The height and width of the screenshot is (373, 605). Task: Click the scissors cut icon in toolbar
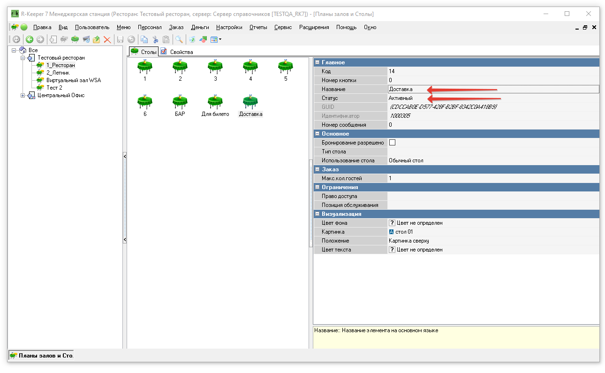pyautogui.click(x=155, y=40)
